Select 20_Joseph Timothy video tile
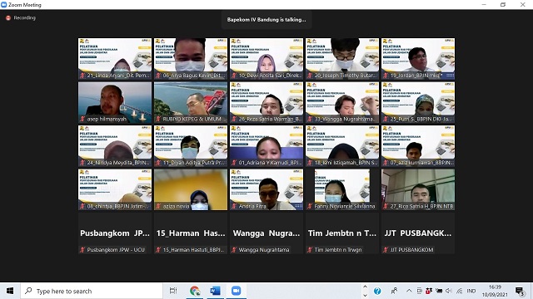 click(x=342, y=59)
